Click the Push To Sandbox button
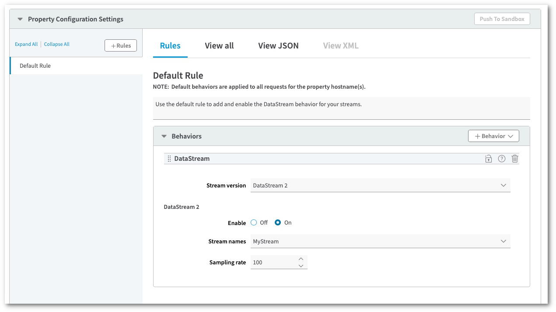 click(x=502, y=19)
